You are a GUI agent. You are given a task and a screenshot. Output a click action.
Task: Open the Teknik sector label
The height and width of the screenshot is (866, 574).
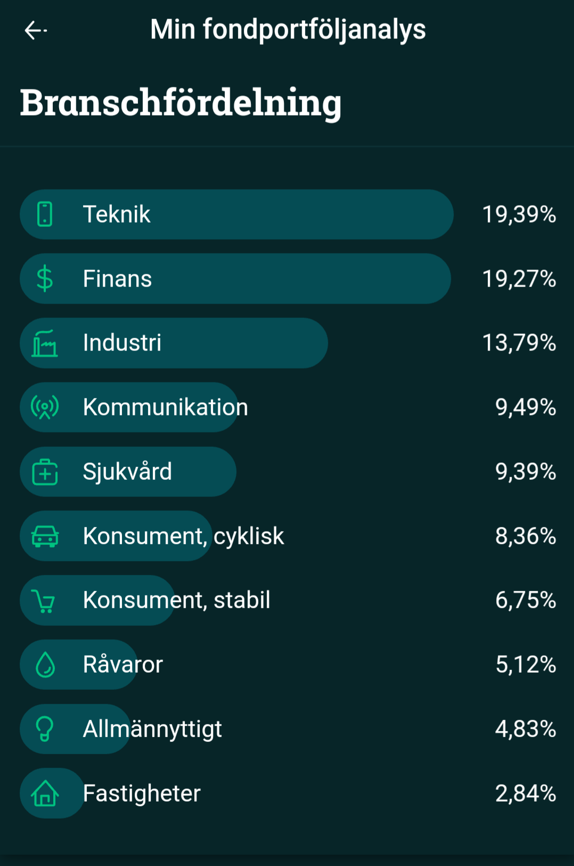click(x=117, y=214)
